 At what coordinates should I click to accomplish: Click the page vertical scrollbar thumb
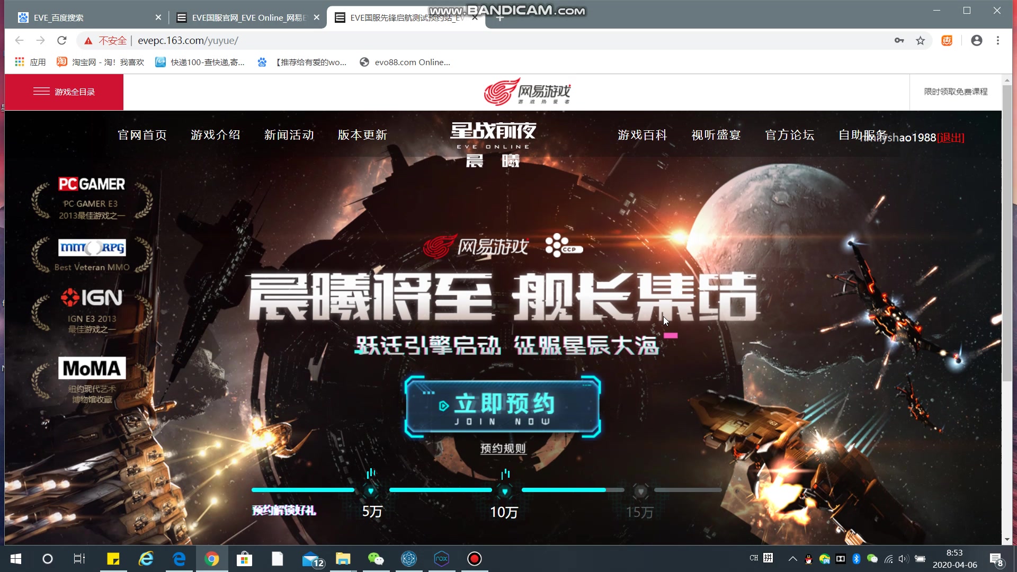point(1007,233)
